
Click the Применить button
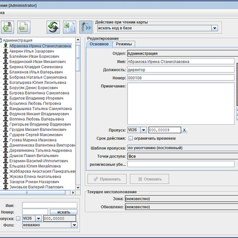tap(107, 179)
